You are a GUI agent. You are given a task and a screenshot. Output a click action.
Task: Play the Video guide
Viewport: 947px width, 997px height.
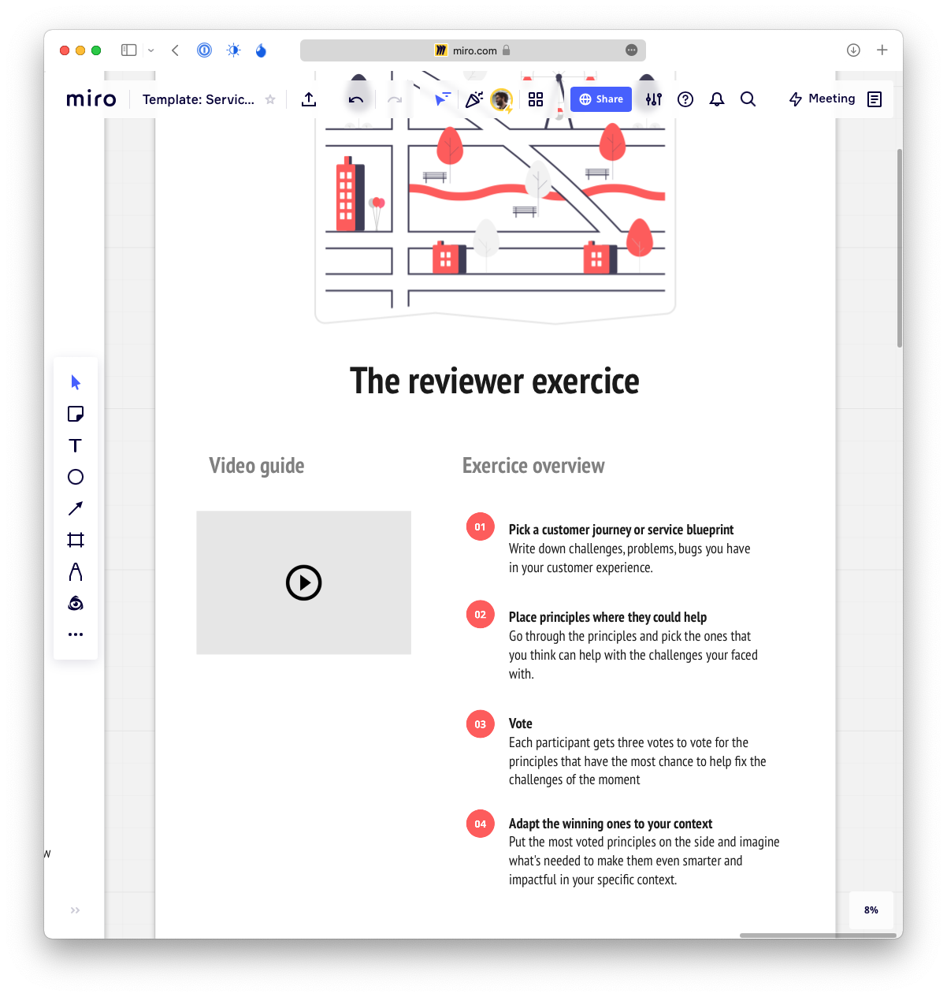[x=303, y=583]
